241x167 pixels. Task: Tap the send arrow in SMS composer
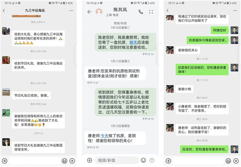[x=152, y=160]
